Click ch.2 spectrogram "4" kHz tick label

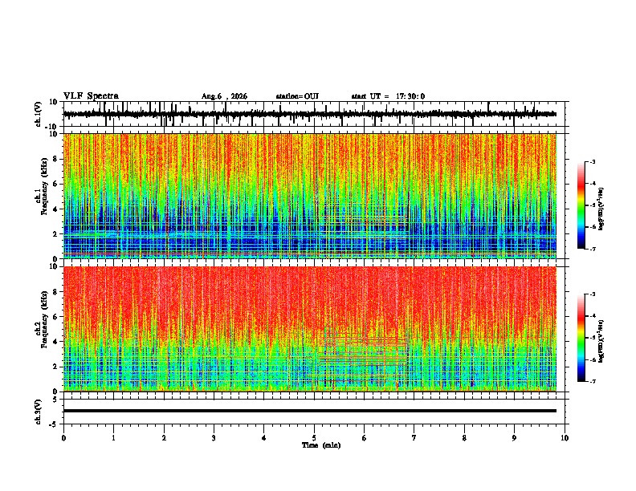[55, 342]
